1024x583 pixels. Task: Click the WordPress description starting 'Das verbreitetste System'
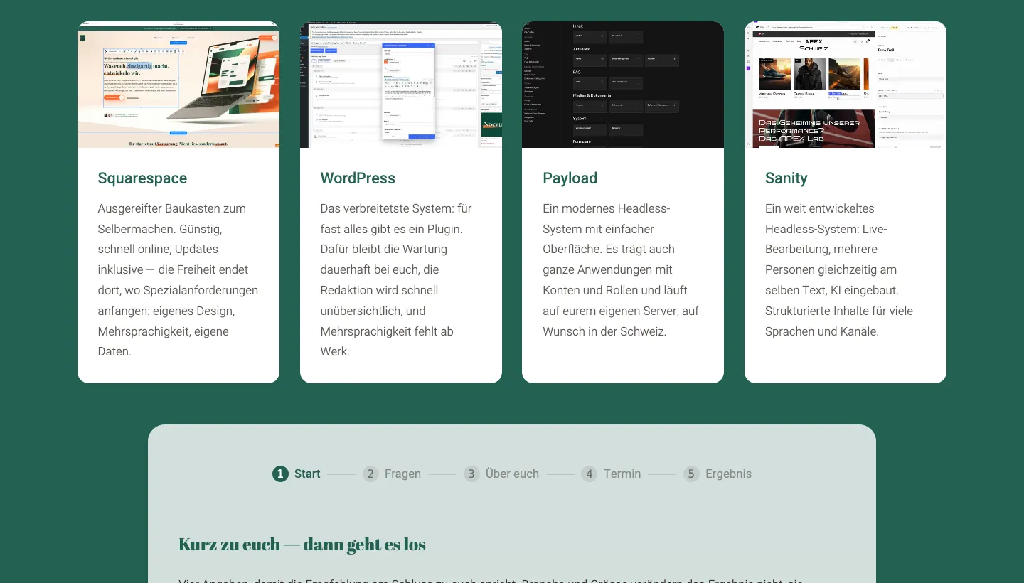[x=397, y=280]
